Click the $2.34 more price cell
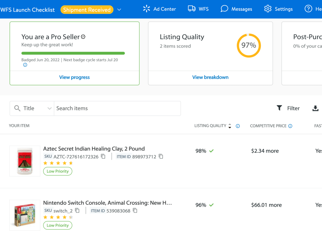 click(265, 151)
